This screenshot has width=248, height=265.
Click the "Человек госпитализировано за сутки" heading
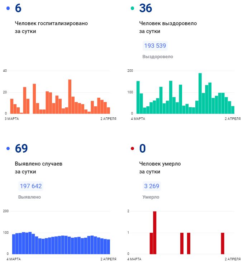coord(51,27)
